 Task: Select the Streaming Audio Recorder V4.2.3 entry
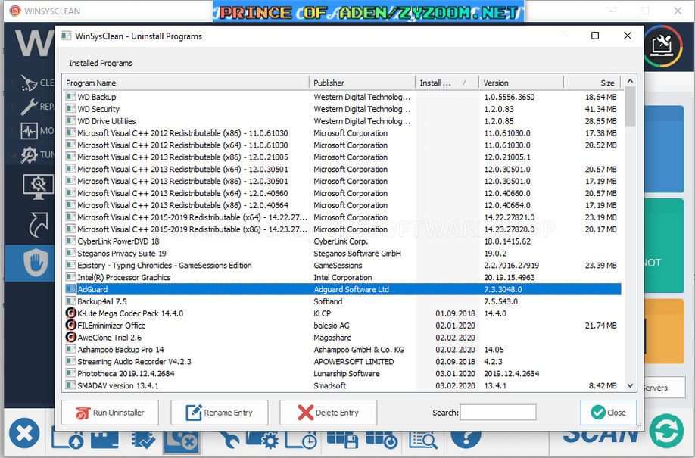pyautogui.click(x=343, y=361)
